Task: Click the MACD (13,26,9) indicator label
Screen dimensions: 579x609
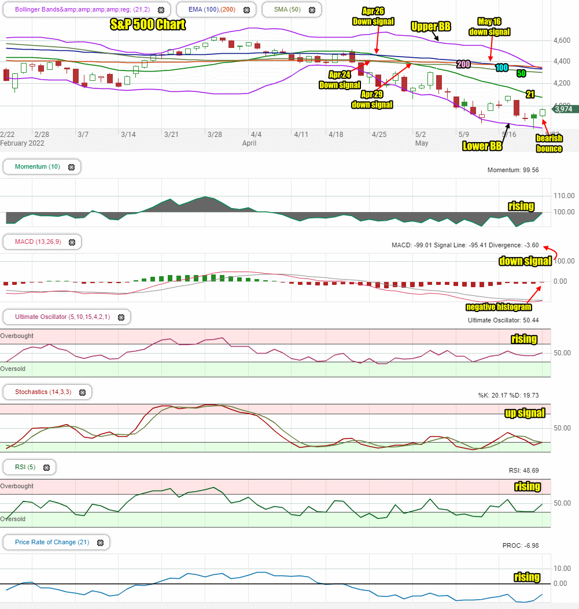Action: click(38, 242)
